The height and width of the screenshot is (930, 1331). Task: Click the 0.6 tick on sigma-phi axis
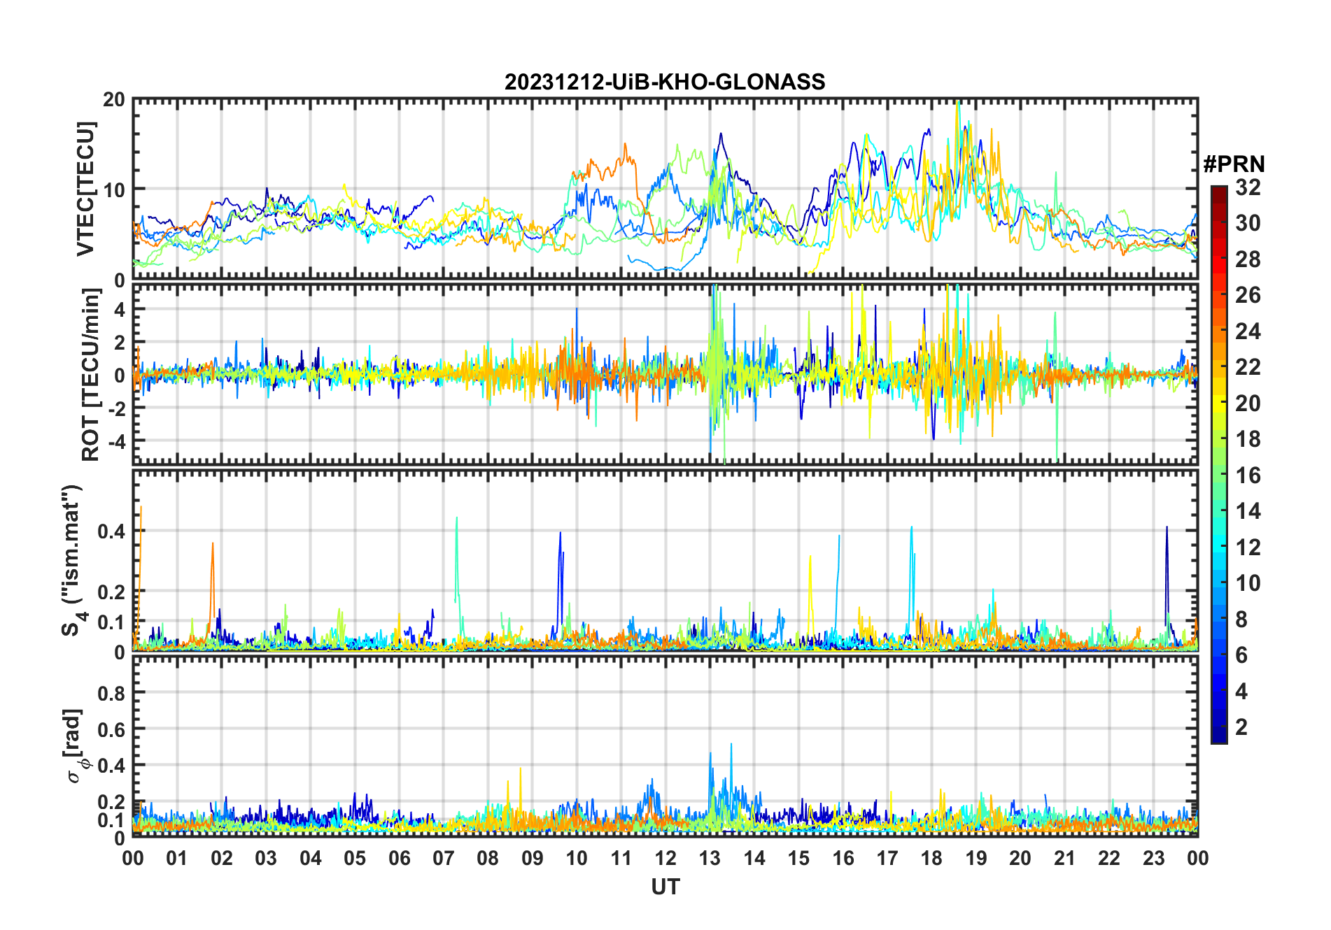111,729
